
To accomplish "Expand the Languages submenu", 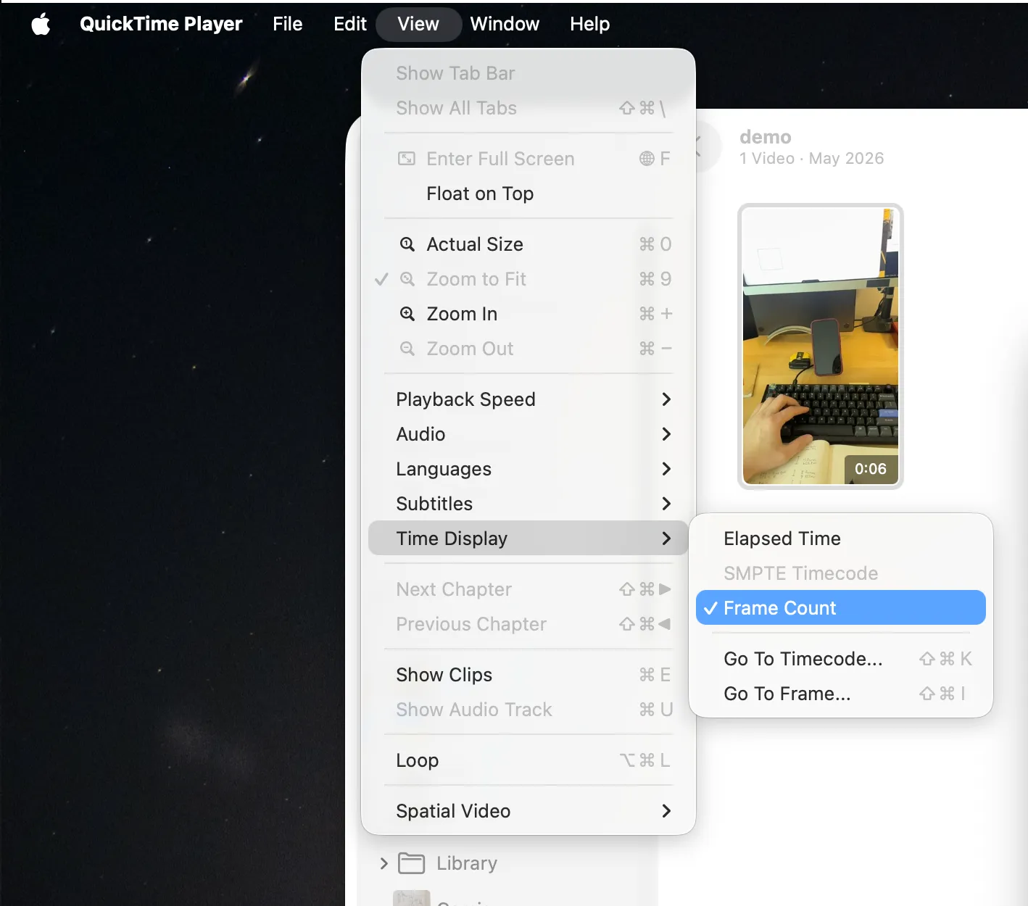I will [x=528, y=469].
